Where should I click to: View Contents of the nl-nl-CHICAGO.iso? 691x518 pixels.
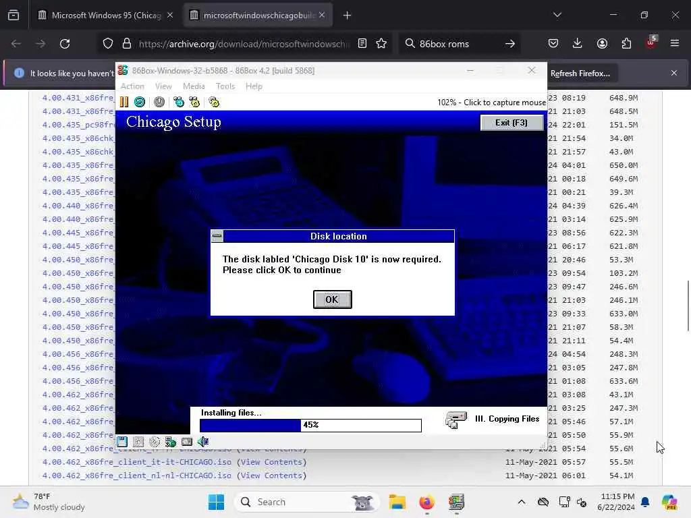tap(272, 476)
